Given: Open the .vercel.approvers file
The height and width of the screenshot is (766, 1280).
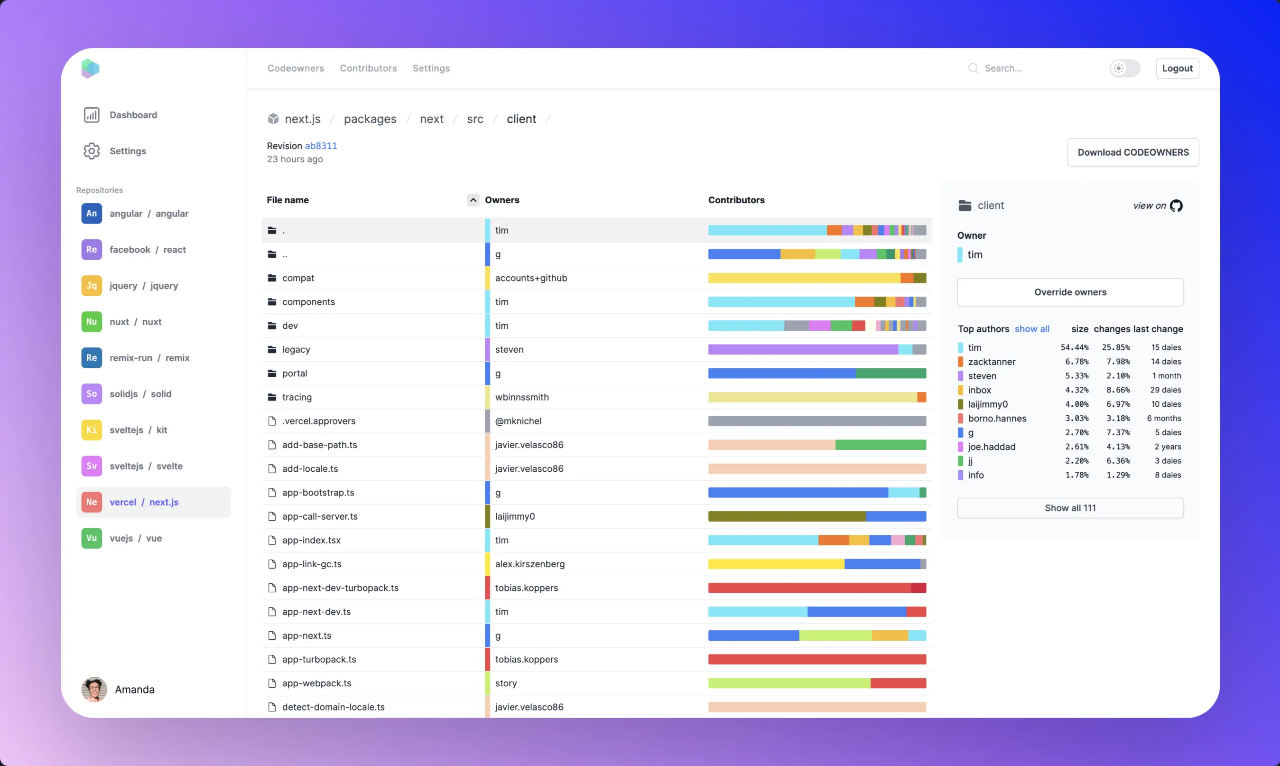Looking at the screenshot, I should [x=319, y=420].
